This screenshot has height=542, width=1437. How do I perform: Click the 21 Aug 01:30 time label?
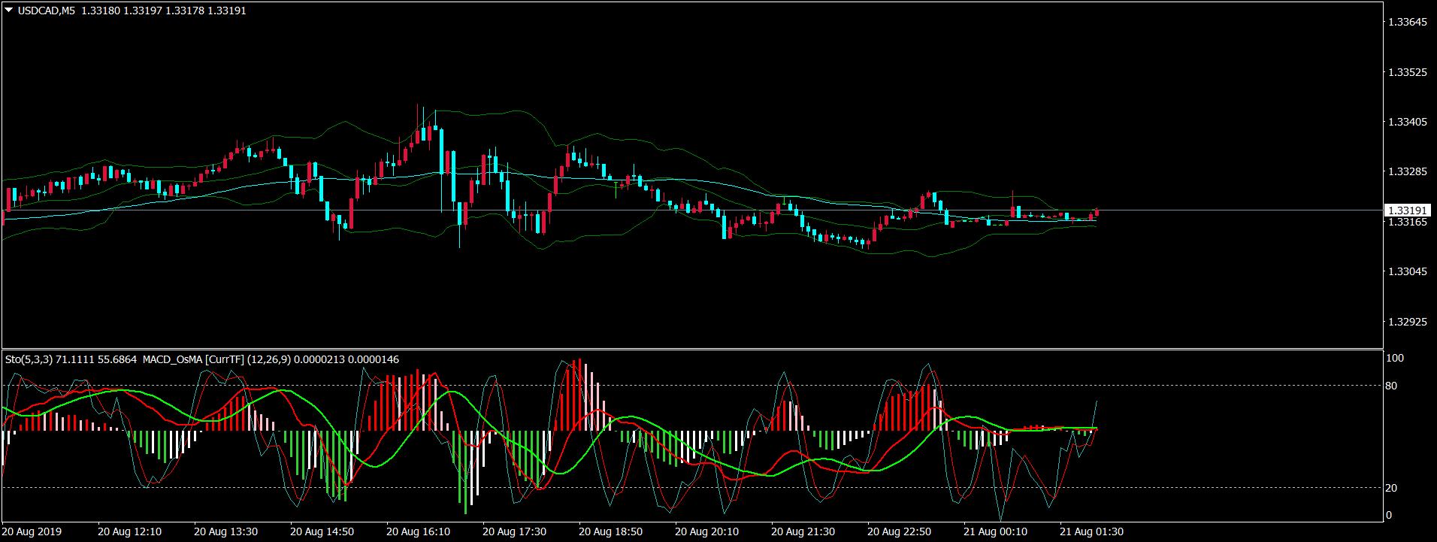point(1092,531)
